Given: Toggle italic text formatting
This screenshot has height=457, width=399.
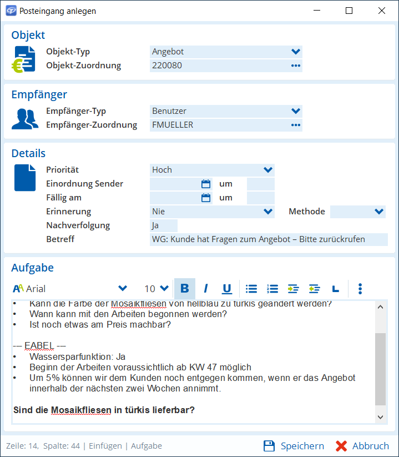Looking at the screenshot, I should pyautogui.click(x=206, y=289).
